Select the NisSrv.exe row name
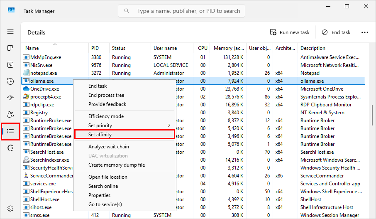The width and height of the screenshot is (376, 219). coord(41,65)
